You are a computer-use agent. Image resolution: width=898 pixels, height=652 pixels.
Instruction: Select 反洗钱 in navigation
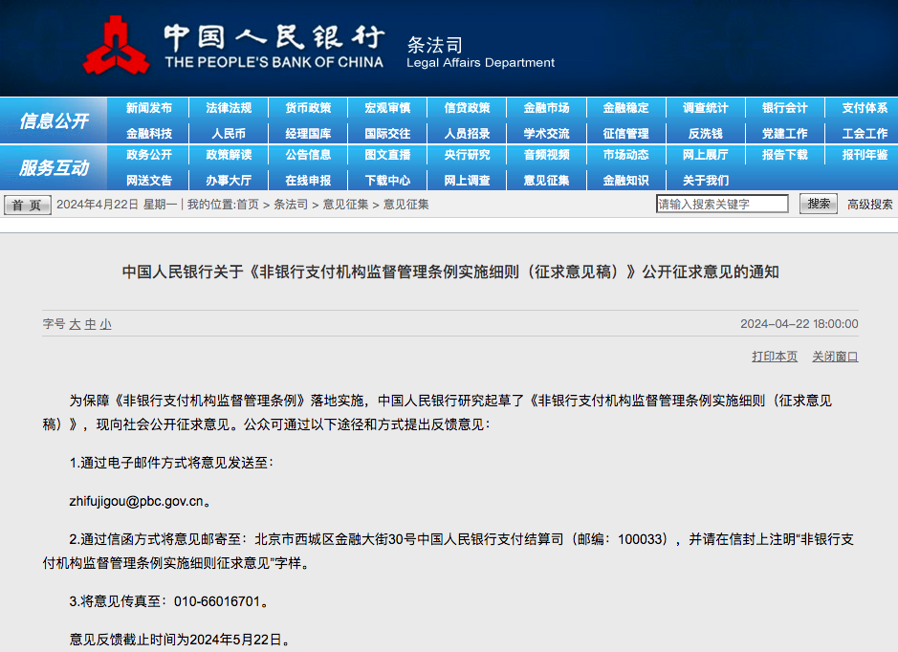706,133
